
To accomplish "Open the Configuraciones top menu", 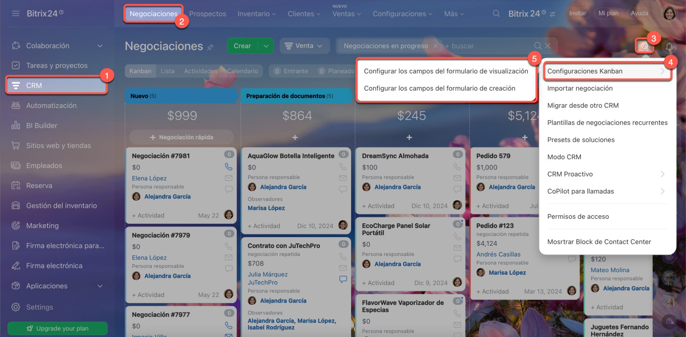I will [403, 14].
